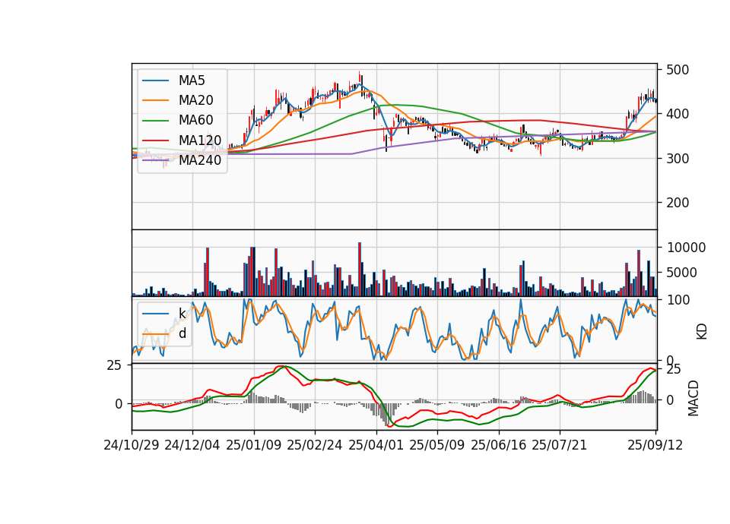Image resolution: width=730 pixels, height=524 pixels.
Task: Click the 25/05/09 date label
Action: tap(437, 445)
